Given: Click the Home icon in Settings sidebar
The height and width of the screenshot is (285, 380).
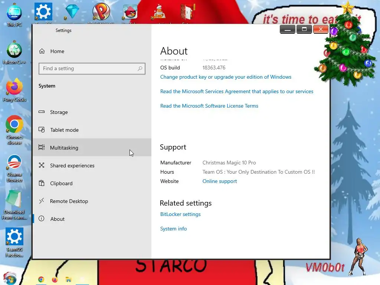Looking at the screenshot, I should 42,51.
